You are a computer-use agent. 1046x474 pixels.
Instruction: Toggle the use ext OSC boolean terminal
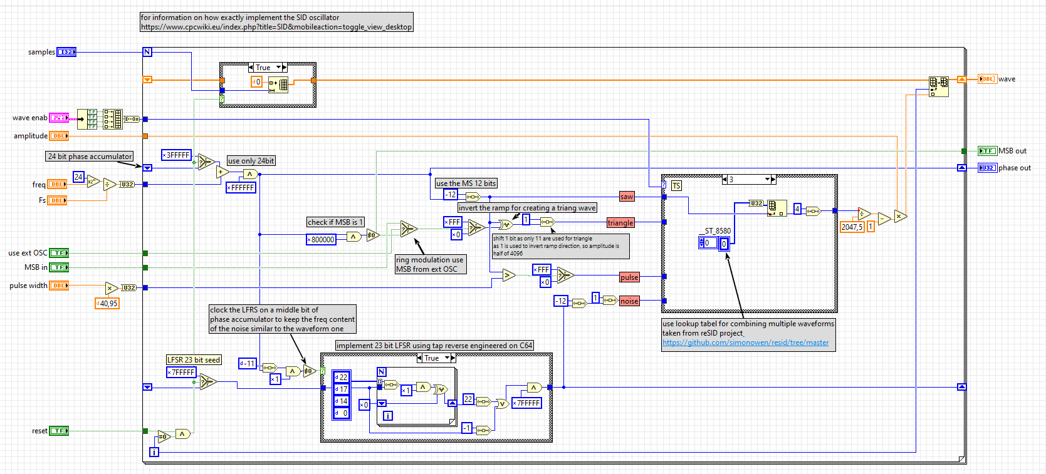click(59, 253)
